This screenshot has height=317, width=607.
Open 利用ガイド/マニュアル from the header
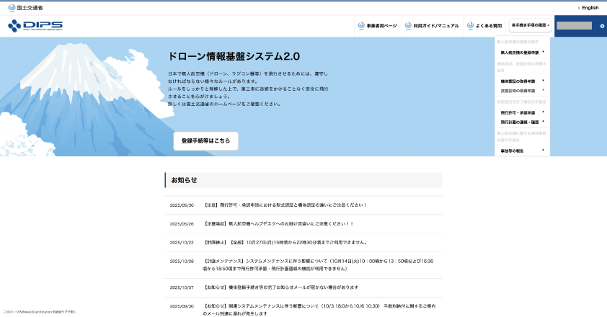coord(432,26)
